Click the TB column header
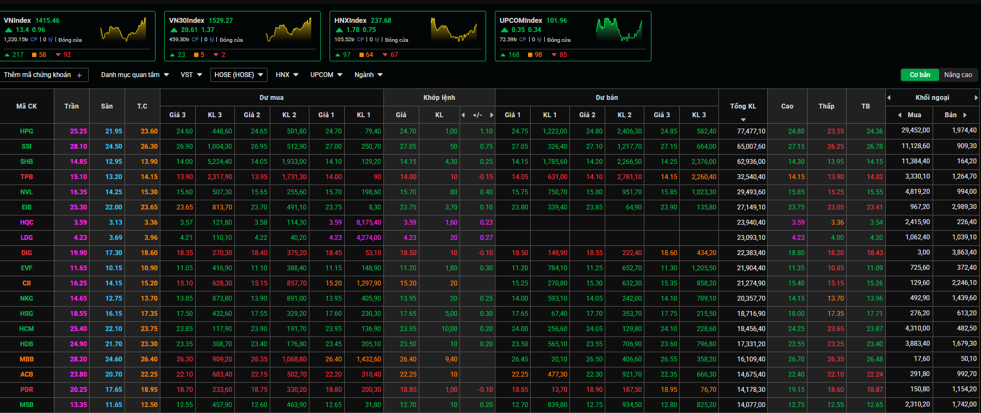 pos(866,106)
